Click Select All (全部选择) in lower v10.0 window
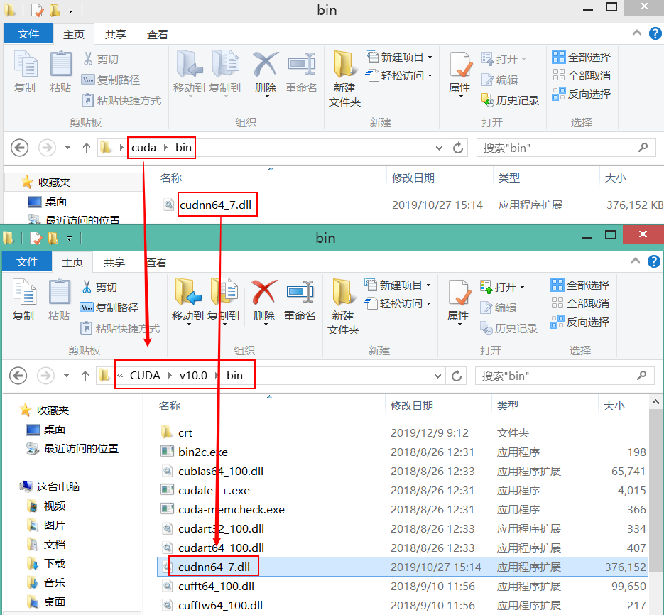The height and width of the screenshot is (615, 664). [581, 285]
